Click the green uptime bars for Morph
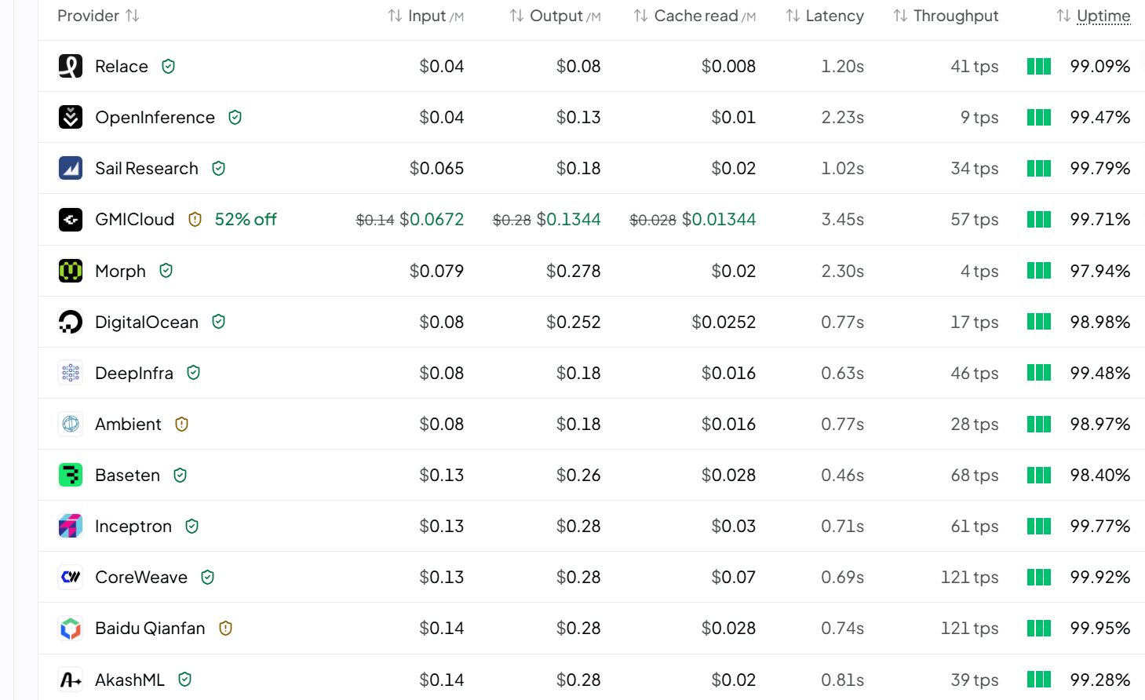 [1039, 271]
